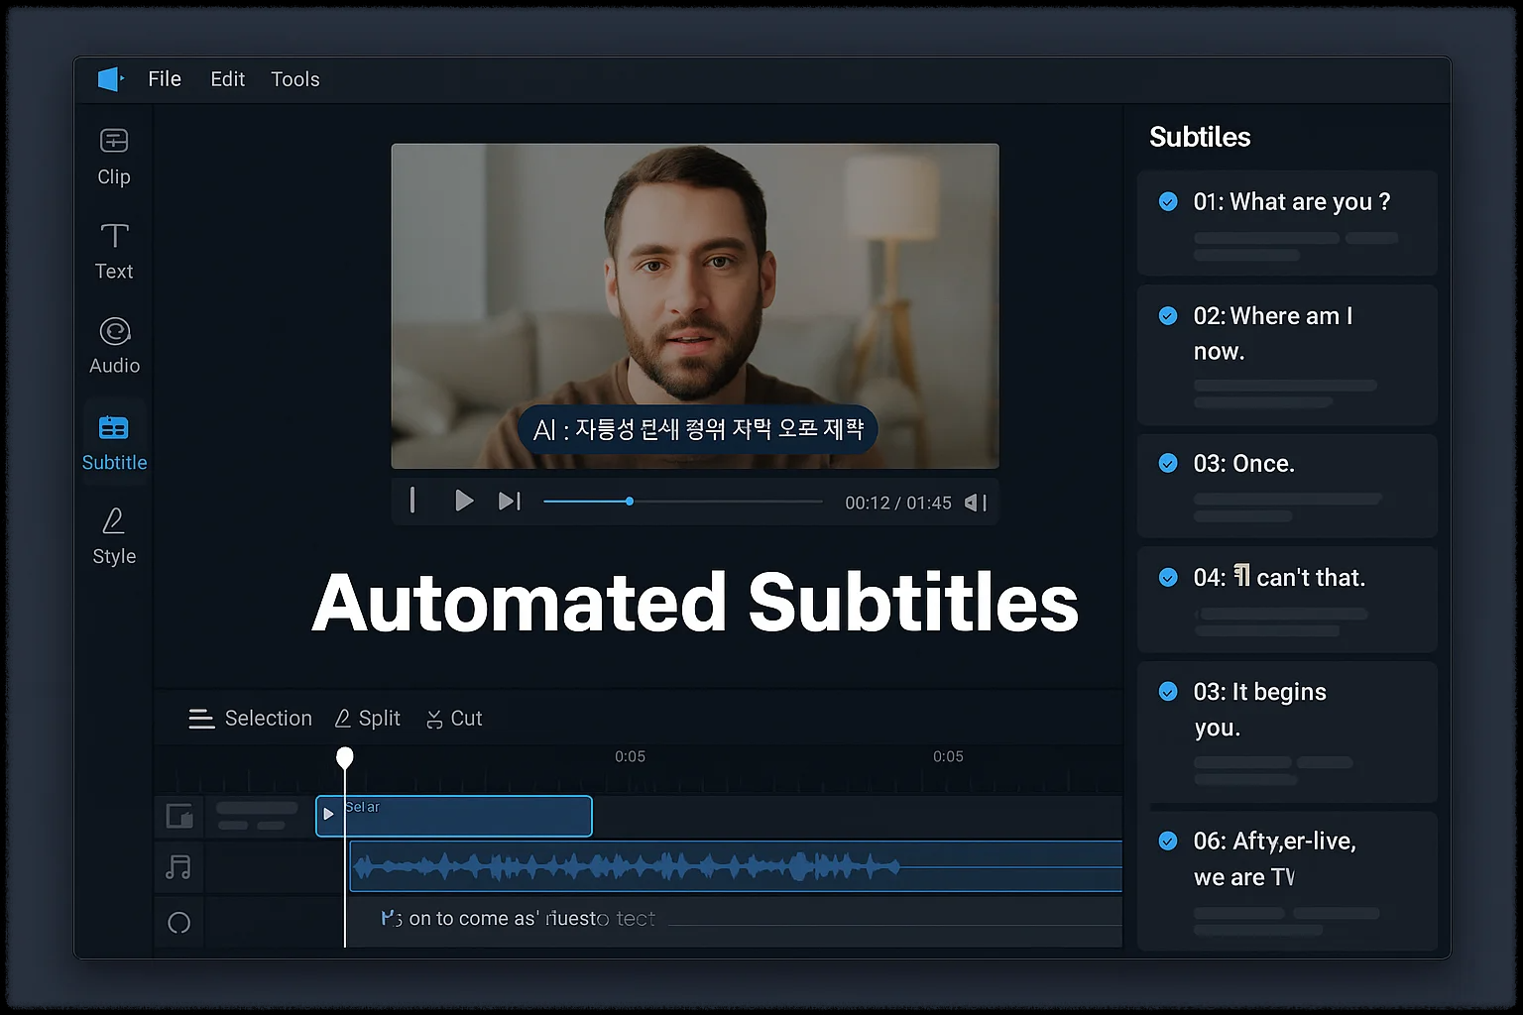Click the music note audio track icon
1523x1015 pixels.
[x=178, y=868]
